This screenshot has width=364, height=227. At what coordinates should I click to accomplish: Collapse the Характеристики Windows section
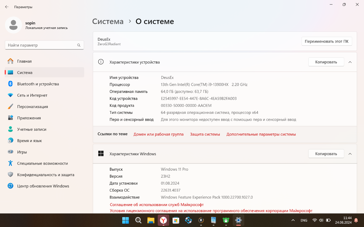[350, 154]
